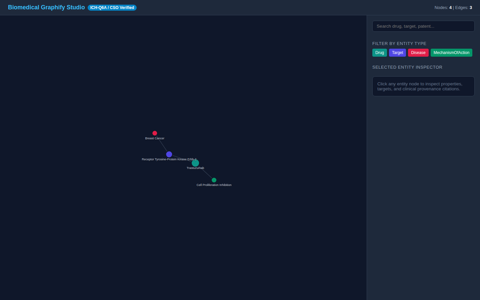Viewport: 480px width, 300px height.
Task: Toggle the Disease entity filter
Action: click(x=418, y=53)
